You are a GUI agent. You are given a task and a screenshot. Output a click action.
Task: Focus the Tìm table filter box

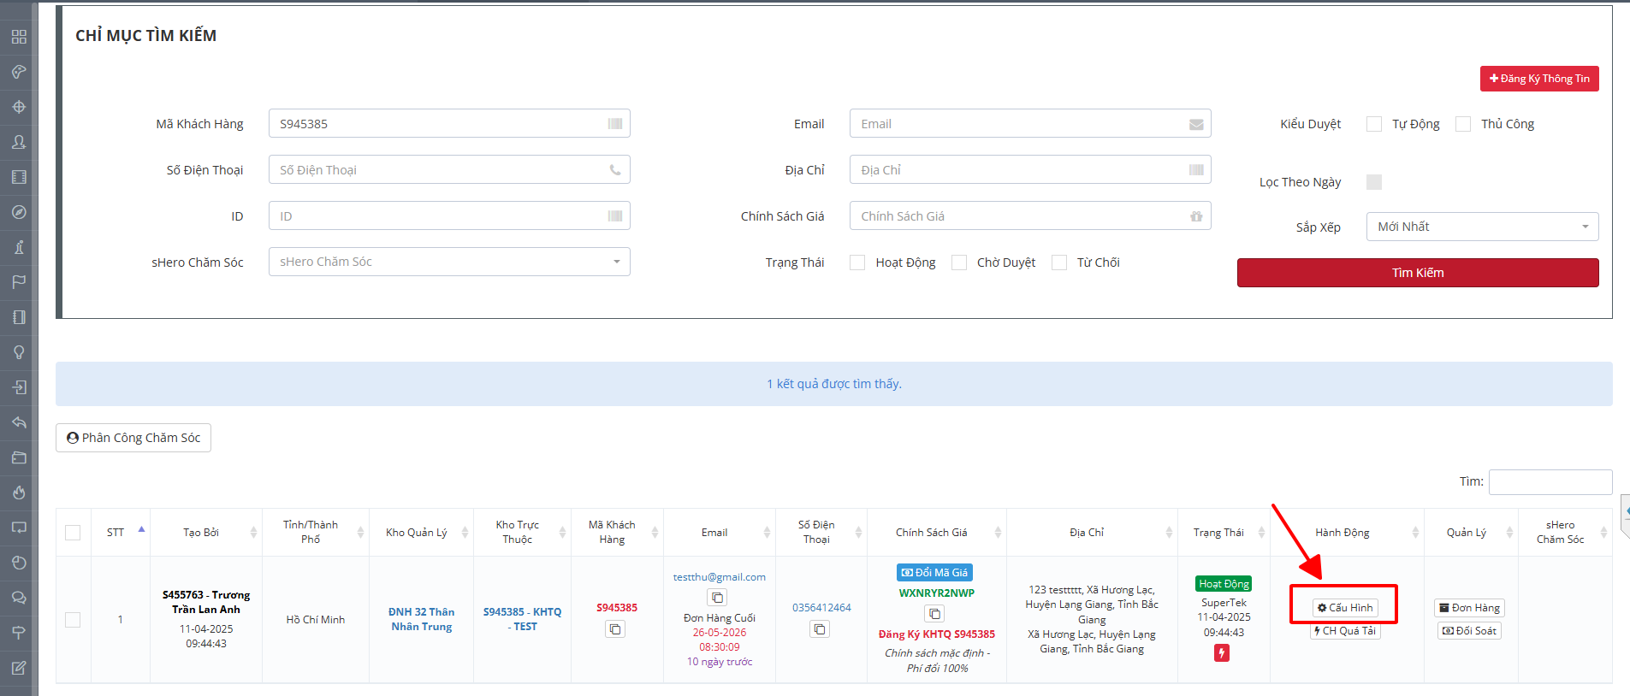[x=1550, y=481]
